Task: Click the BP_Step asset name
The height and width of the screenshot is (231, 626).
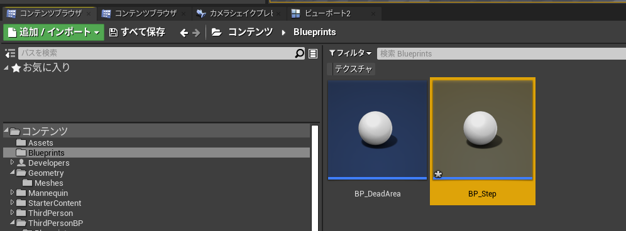Action: click(482, 195)
